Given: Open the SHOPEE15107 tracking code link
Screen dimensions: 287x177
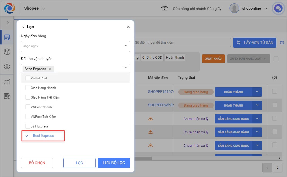Looking at the screenshot, I should 161,92.
